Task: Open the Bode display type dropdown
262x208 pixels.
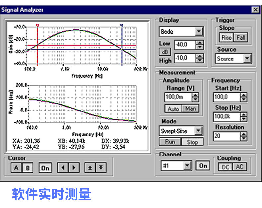Action: click(x=199, y=31)
